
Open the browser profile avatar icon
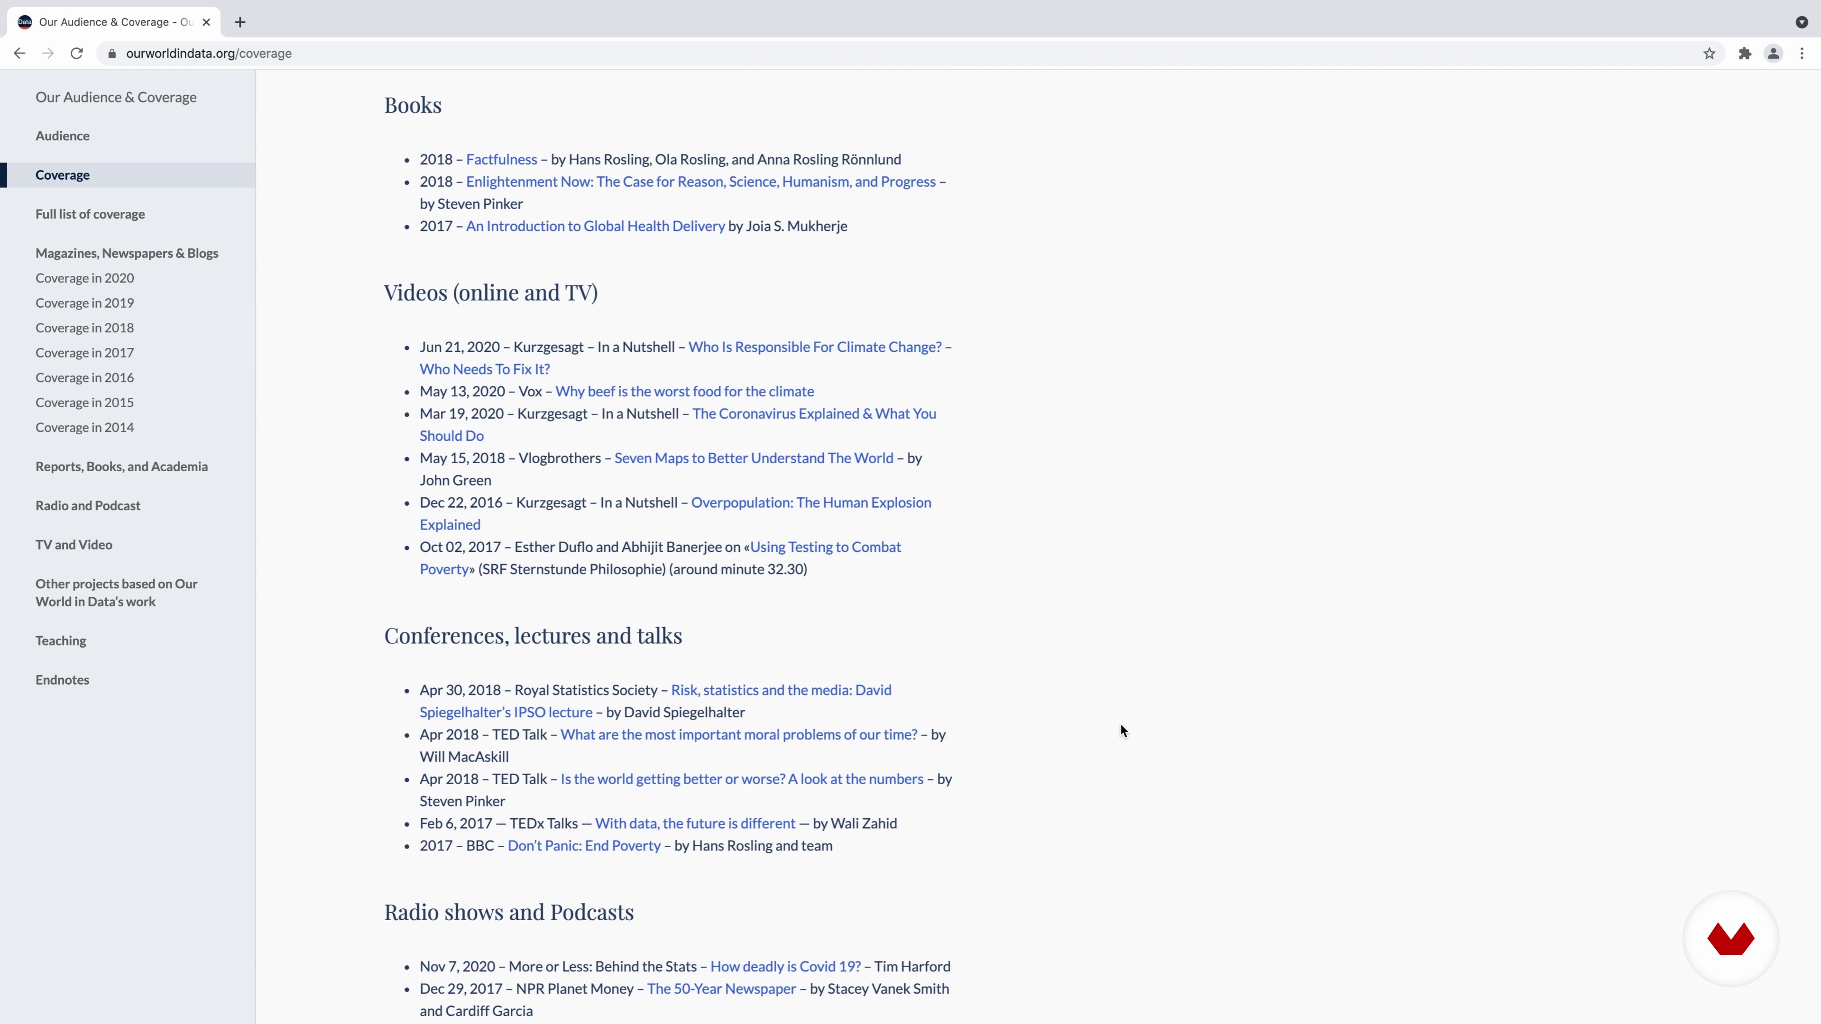1774,53
